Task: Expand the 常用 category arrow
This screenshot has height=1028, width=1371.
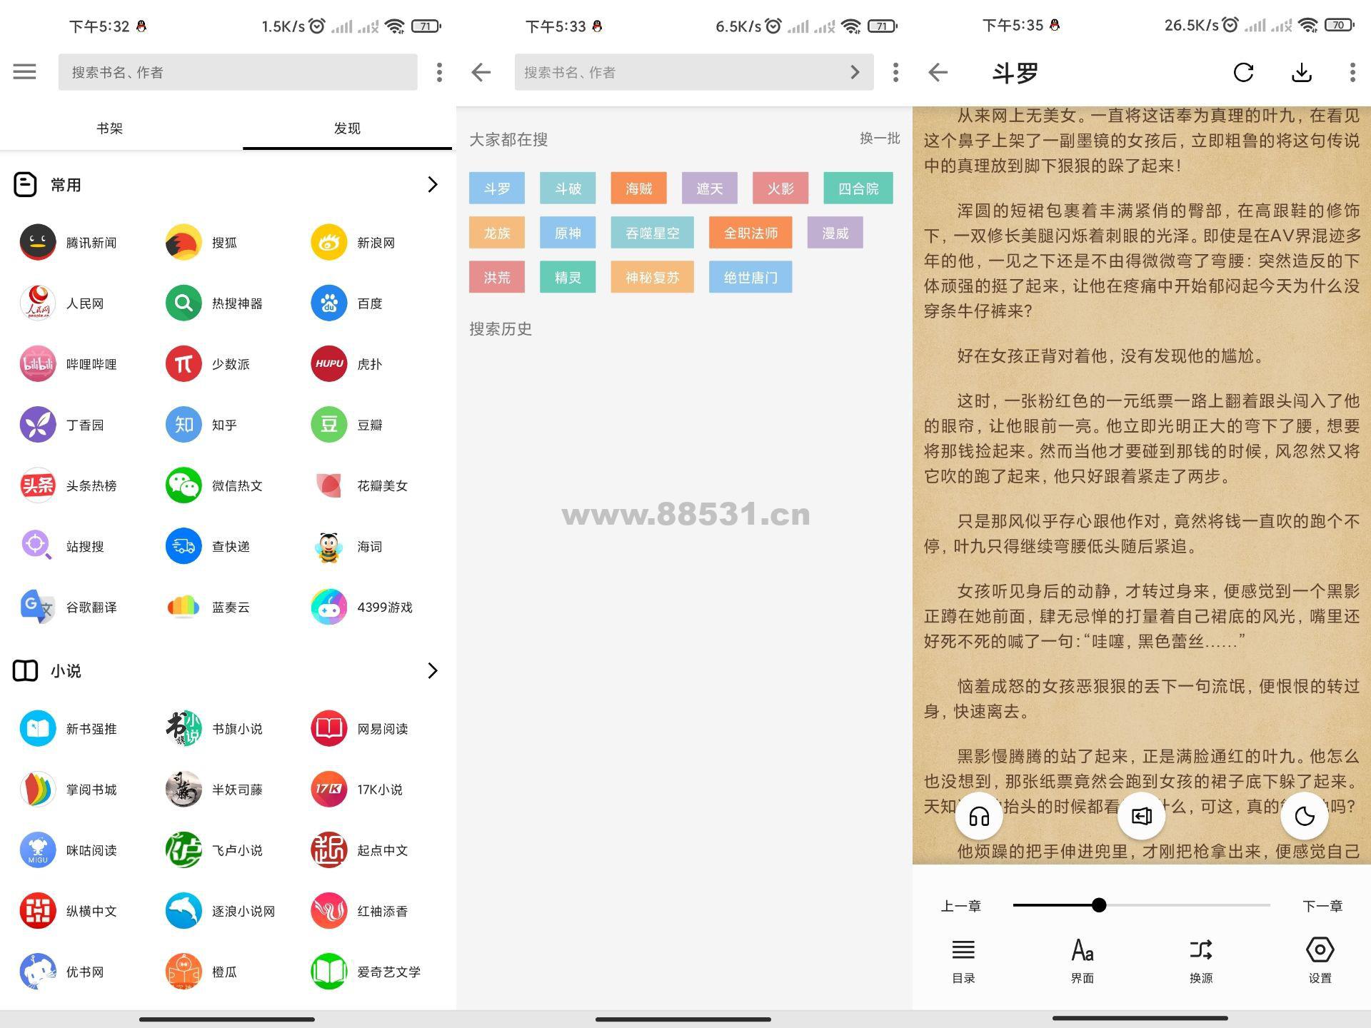Action: pyautogui.click(x=432, y=185)
